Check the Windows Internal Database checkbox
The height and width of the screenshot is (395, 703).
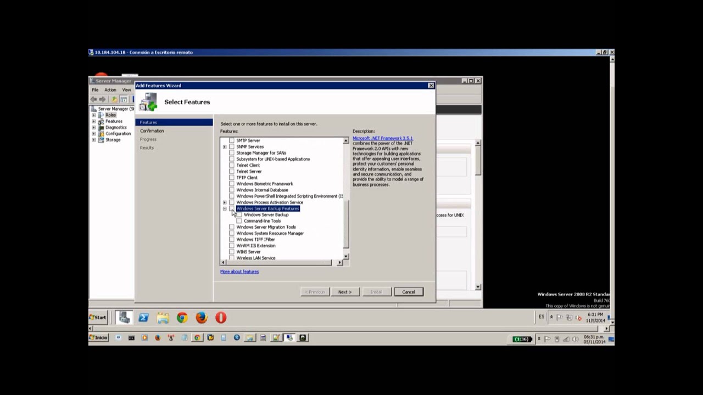click(232, 190)
